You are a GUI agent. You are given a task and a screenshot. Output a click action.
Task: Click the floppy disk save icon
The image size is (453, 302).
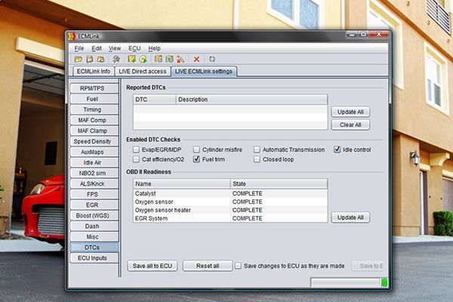coord(90,59)
